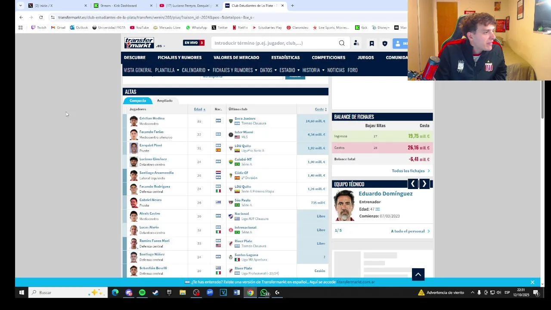Open Cristian Medina player link
This screenshot has height=310, width=551.
click(152, 118)
